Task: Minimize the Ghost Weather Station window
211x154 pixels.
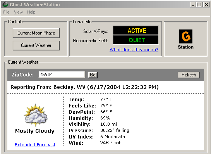Action: point(193,5)
